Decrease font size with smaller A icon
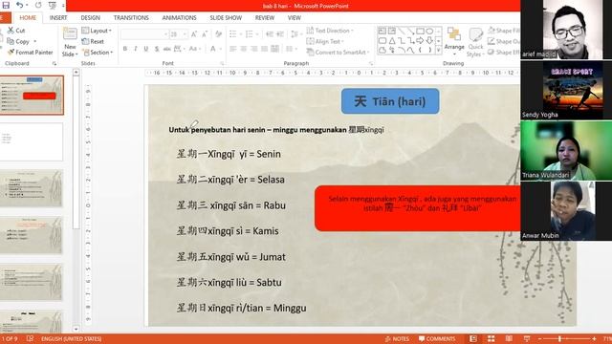612x344 pixels. (205, 34)
